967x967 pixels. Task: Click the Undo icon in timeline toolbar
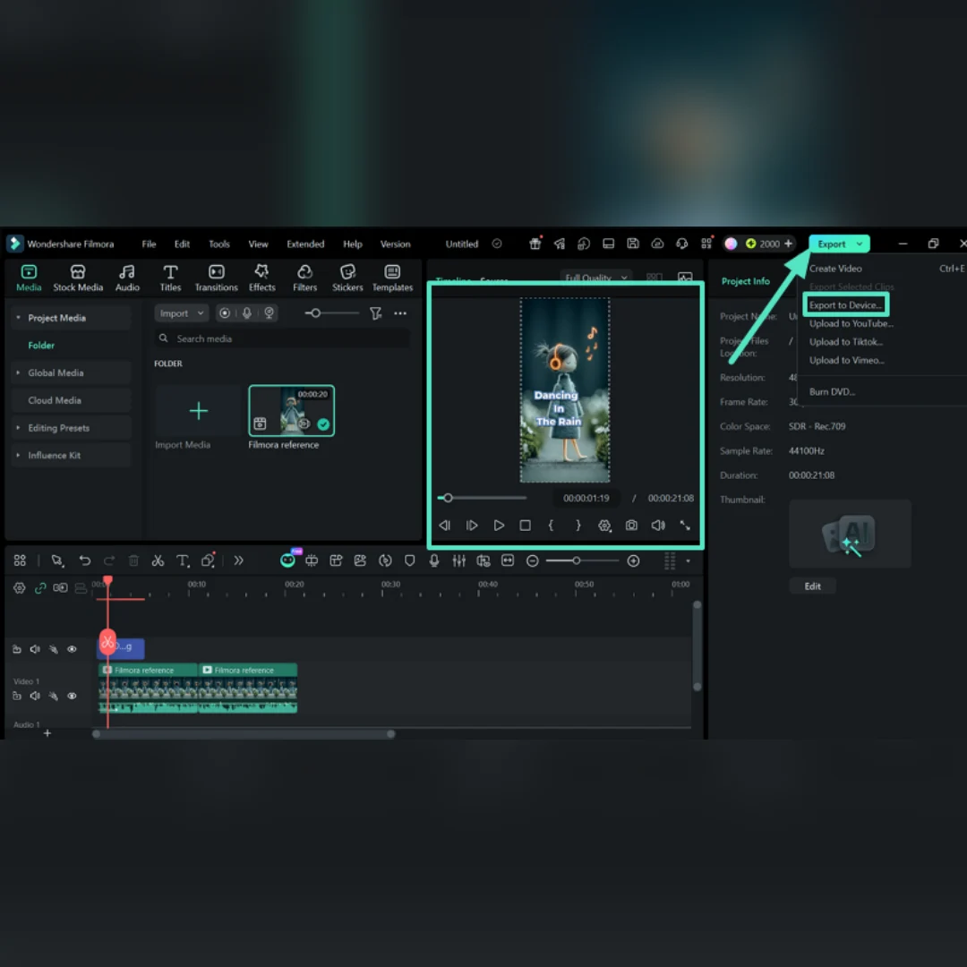(x=85, y=561)
